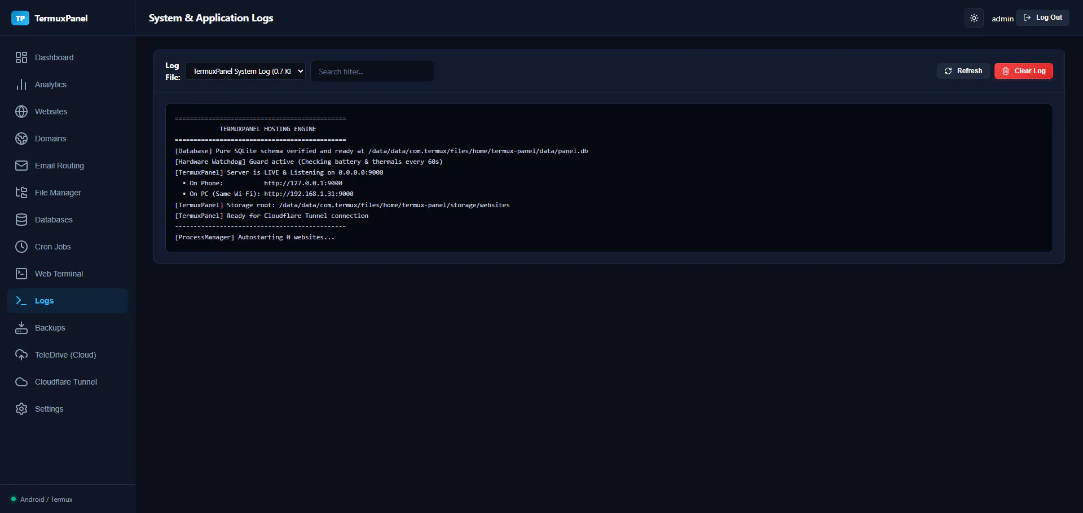Click the [ProcessManager] Autostarting log line
This screenshot has height=513, width=1083.
pyautogui.click(x=254, y=237)
